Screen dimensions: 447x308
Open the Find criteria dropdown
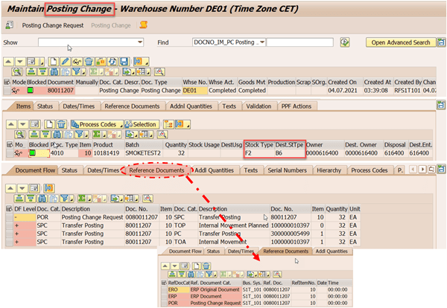click(261, 42)
